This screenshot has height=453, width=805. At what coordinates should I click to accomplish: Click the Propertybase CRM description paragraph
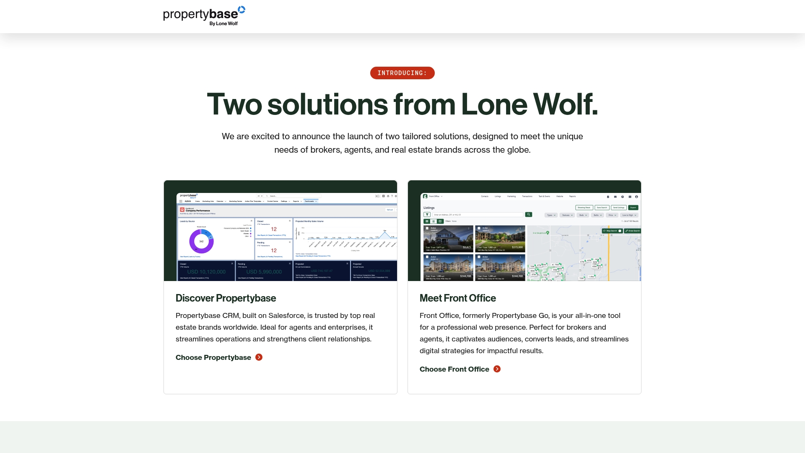tap(275, 327)
